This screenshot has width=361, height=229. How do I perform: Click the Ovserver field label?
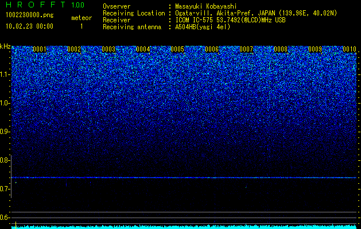point(117,6)
